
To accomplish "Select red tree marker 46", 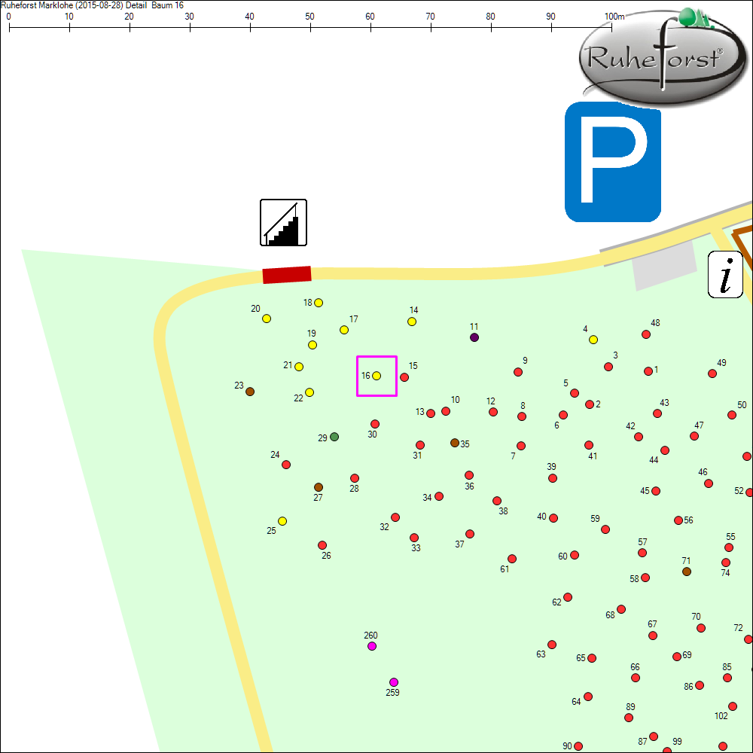I will [709, 483].
